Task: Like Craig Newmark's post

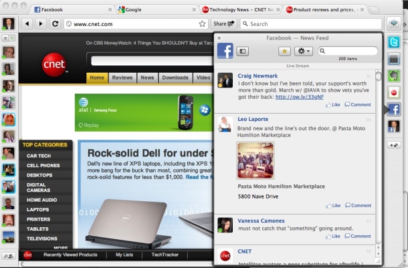Action: [333, 105]
